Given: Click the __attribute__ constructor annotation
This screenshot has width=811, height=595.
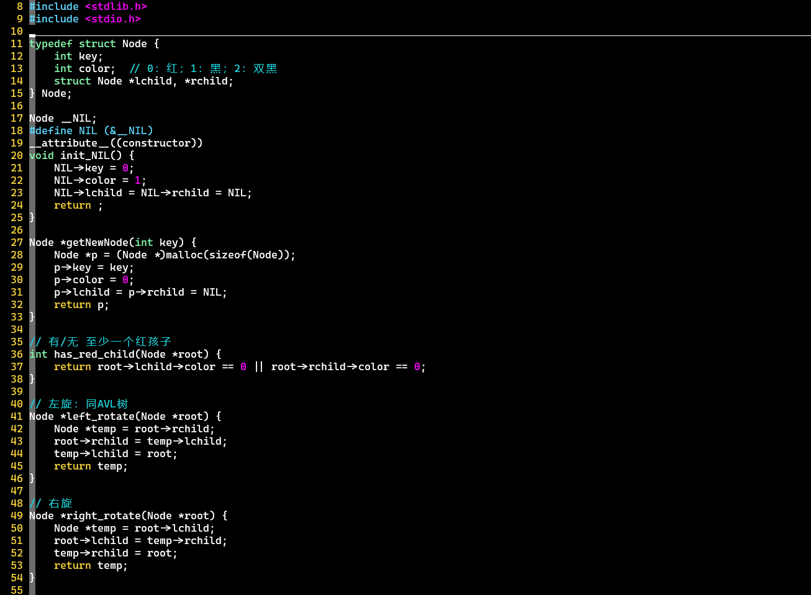Looking at the screenshot, I should click(116, 143).
